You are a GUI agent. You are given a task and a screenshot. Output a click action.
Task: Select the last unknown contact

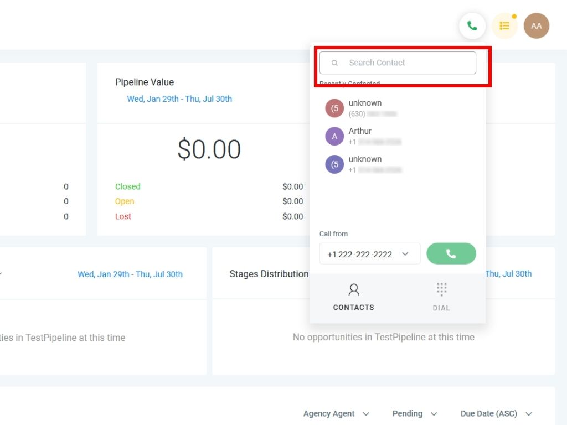[365, 164]
